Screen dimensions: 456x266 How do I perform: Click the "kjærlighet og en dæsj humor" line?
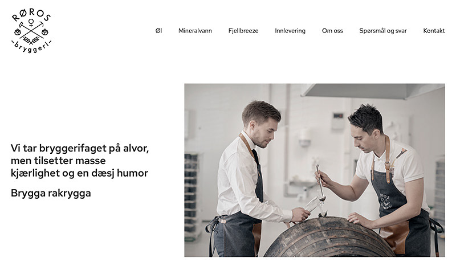point(79,173)
